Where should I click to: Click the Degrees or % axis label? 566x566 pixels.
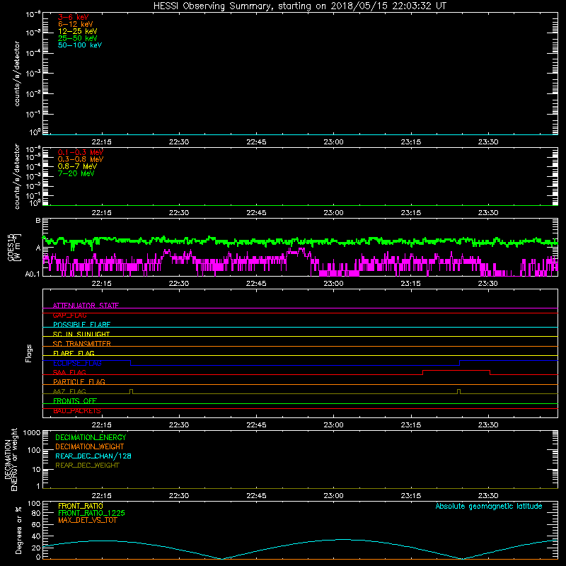coord(18,530)
